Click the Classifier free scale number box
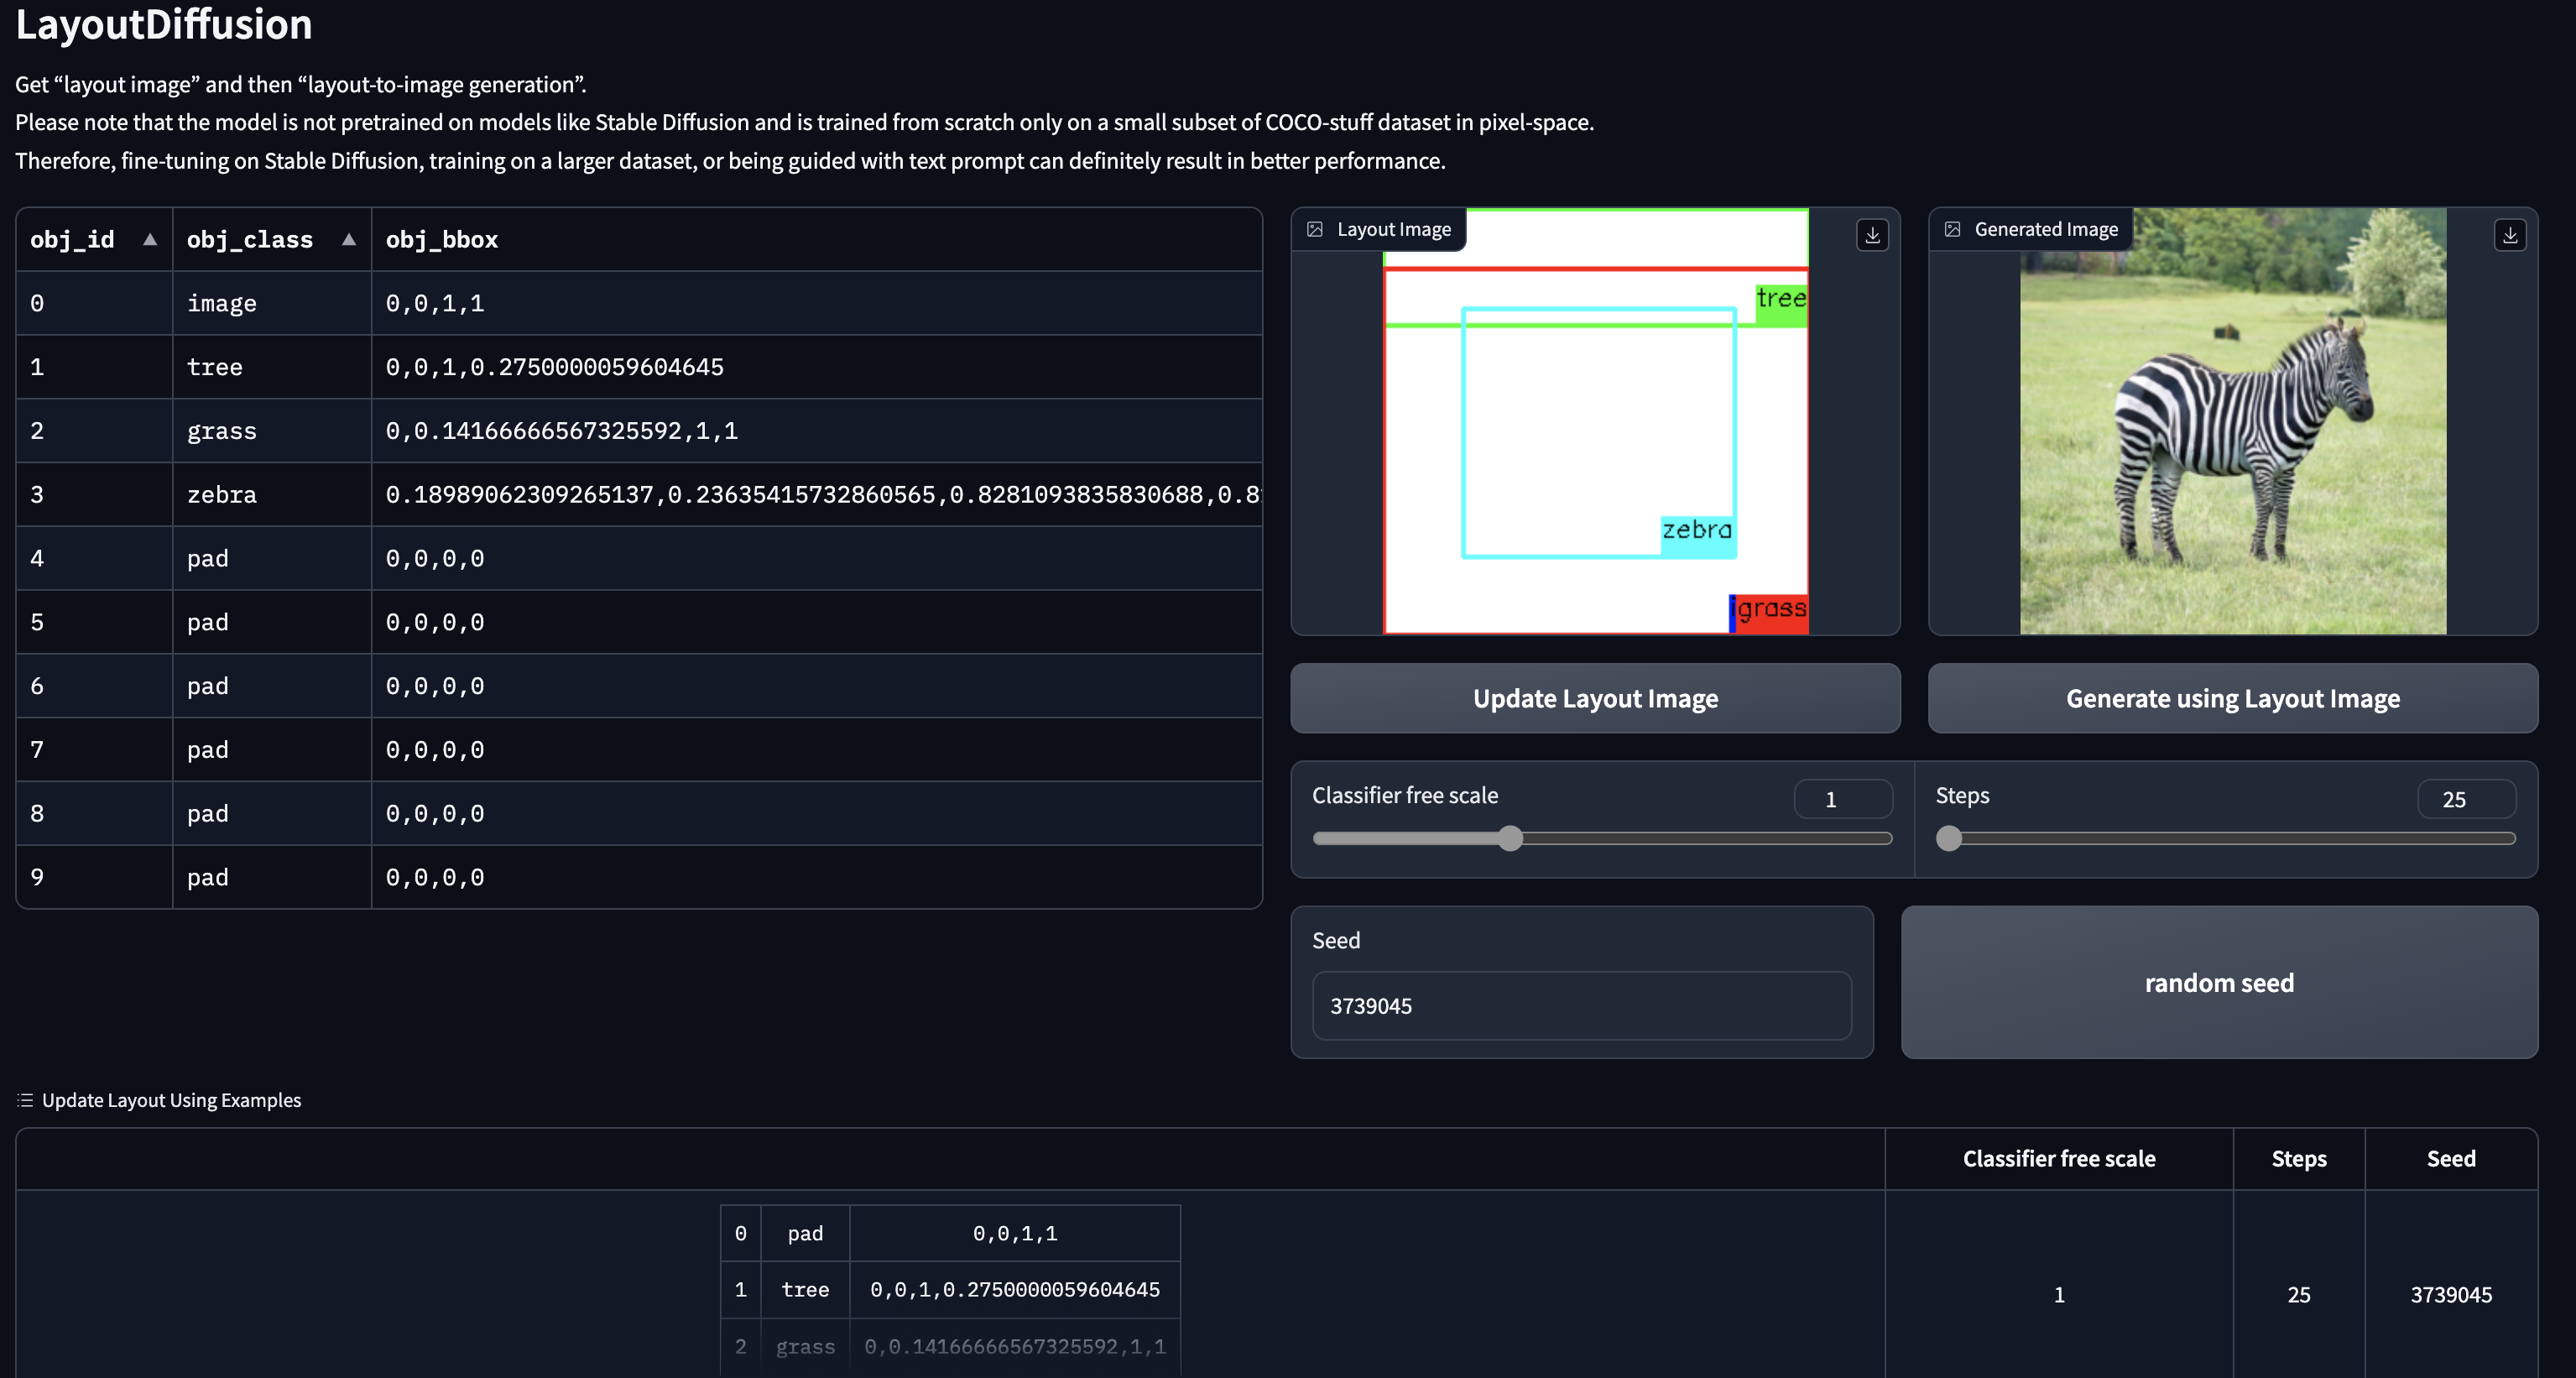Screen dimensions: 2576x1378 [1842, 799]
